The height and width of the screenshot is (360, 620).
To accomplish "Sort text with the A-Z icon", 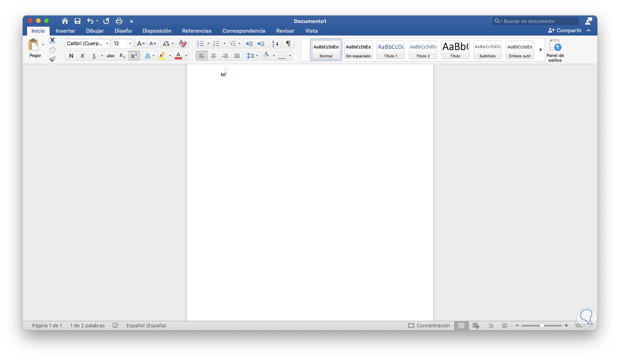I will pyautogui.click(x=275, y=44).
